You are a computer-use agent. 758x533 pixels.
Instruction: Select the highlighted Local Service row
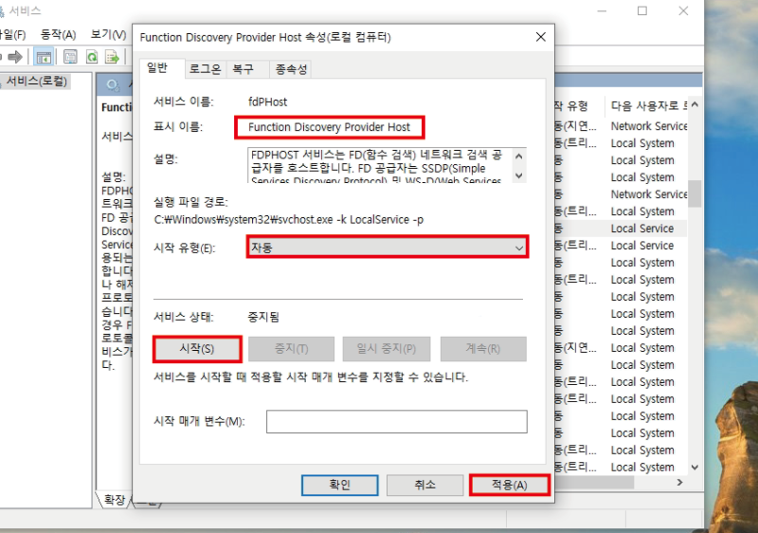coord(621,229)
